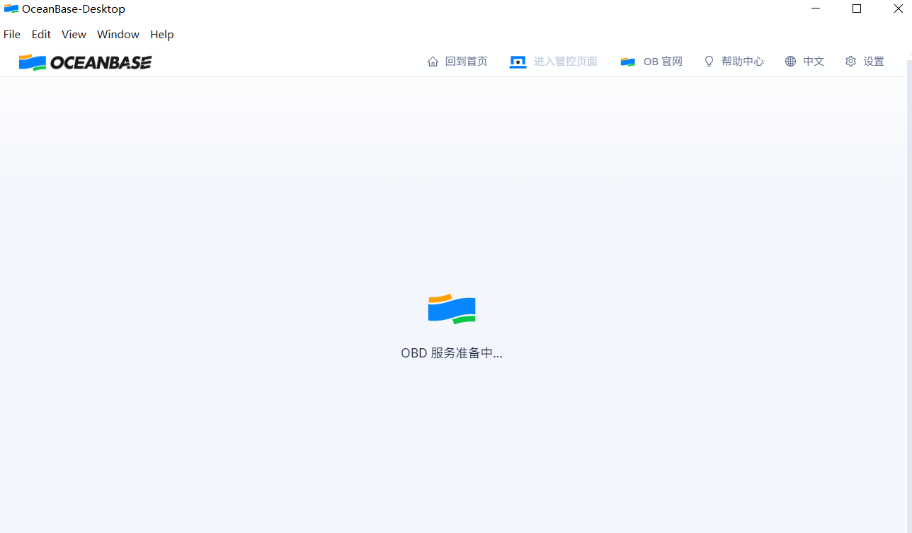Viewport: 912px width, 533px height.
Task: Click the home icon next to 回到首页
Action: (433, 61)
